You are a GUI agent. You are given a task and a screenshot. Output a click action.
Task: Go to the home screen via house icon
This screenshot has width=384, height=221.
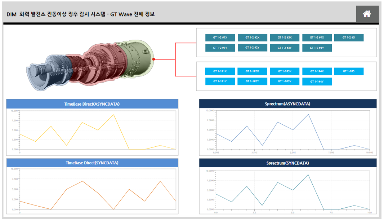tap(367, 14)
